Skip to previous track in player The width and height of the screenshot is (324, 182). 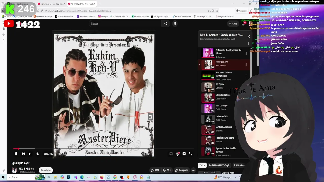23,154
